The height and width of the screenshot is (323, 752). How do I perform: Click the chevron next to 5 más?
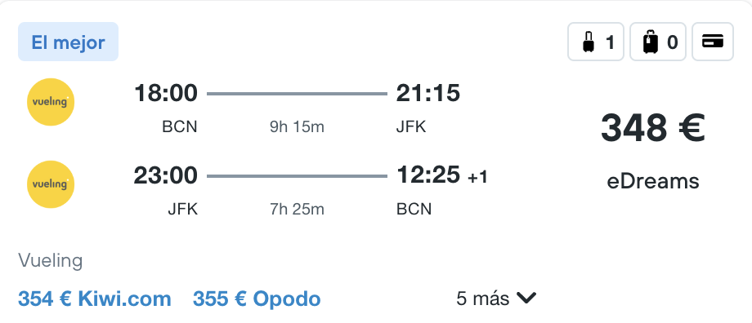526,299
